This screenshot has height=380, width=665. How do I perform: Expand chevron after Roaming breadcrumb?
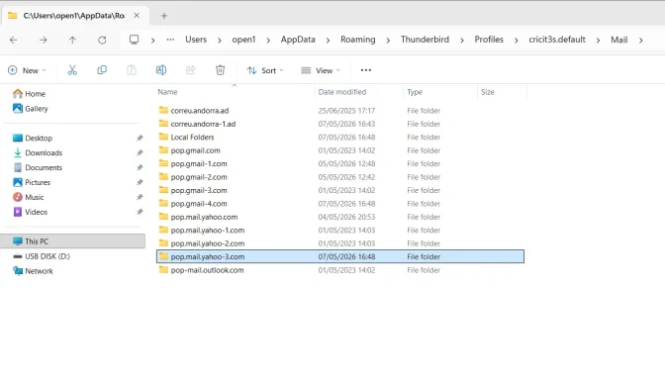pyautogui.click(x=388, y=41)
